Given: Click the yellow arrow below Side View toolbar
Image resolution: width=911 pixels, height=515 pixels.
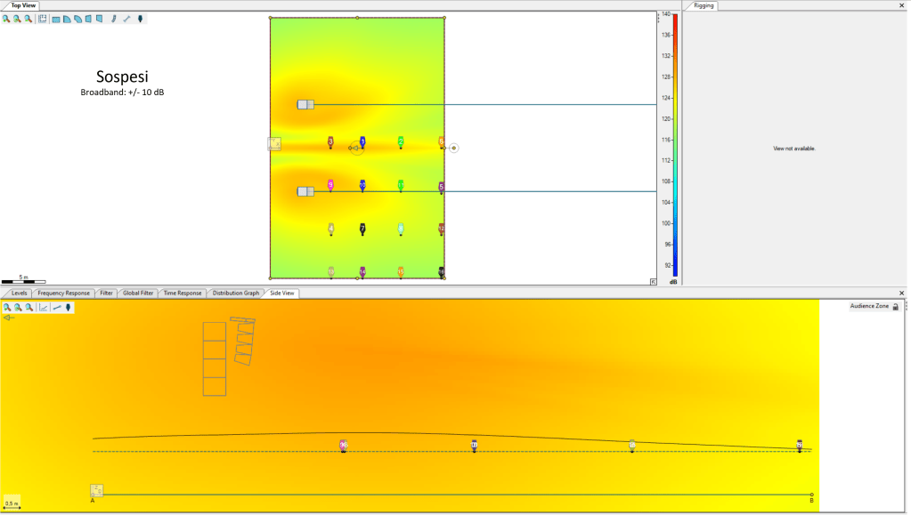Looking at the screenshot, I should pos(7,318).
